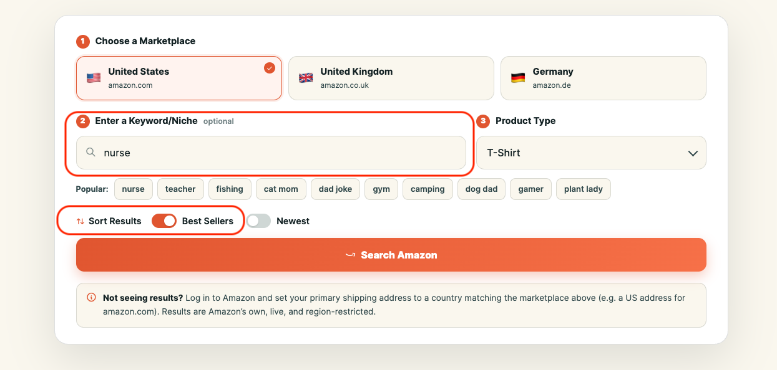Select the Germany marketplace card
This screenshot has width=777, height=370.
tap(604, 78)
